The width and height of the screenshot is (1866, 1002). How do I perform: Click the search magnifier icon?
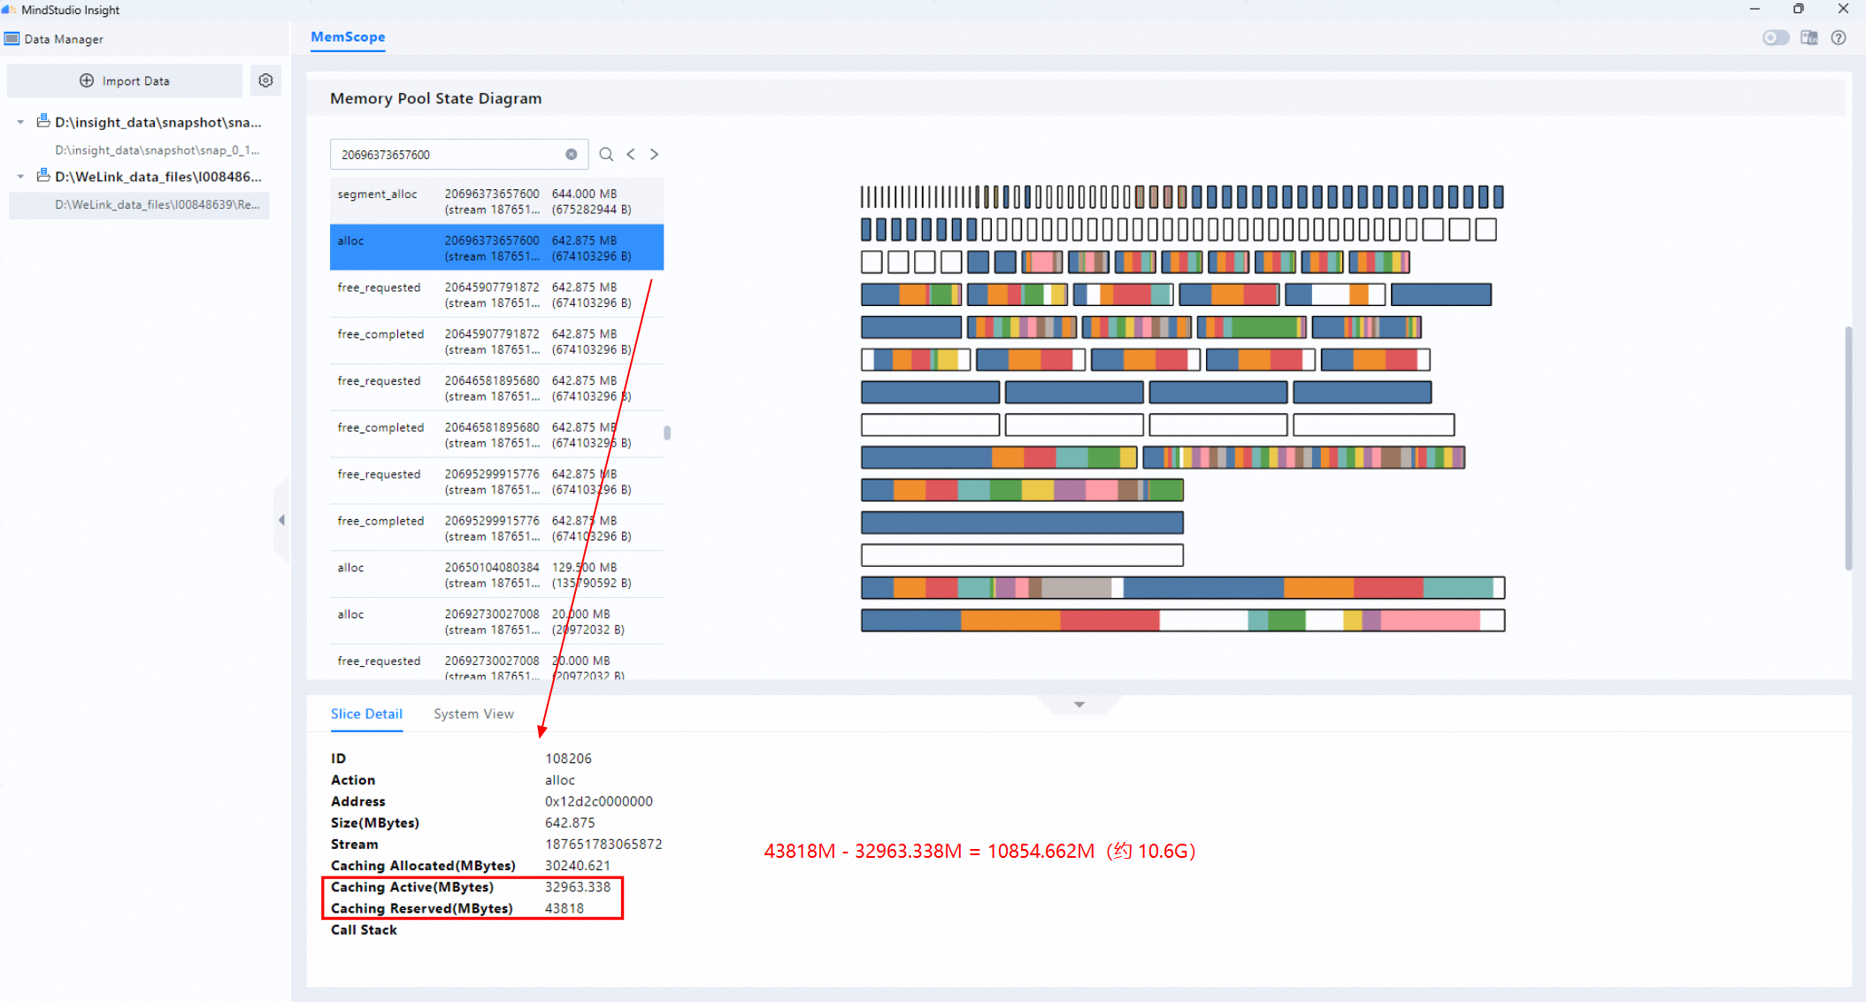click(x=606, y=154)
